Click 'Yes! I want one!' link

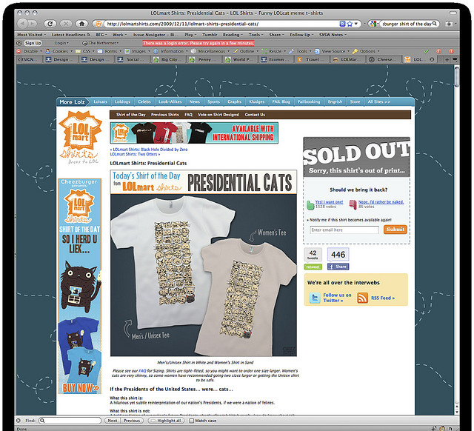[329, 202]
